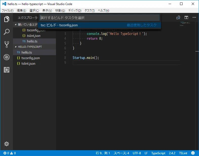
Task: Close the Visual Studio Code window
Action: 193,4
